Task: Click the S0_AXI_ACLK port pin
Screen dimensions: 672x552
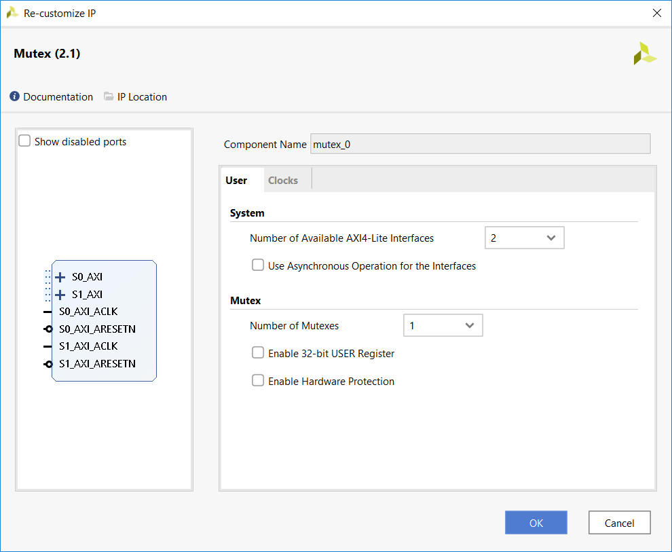Action: click(x=48, y=312)
